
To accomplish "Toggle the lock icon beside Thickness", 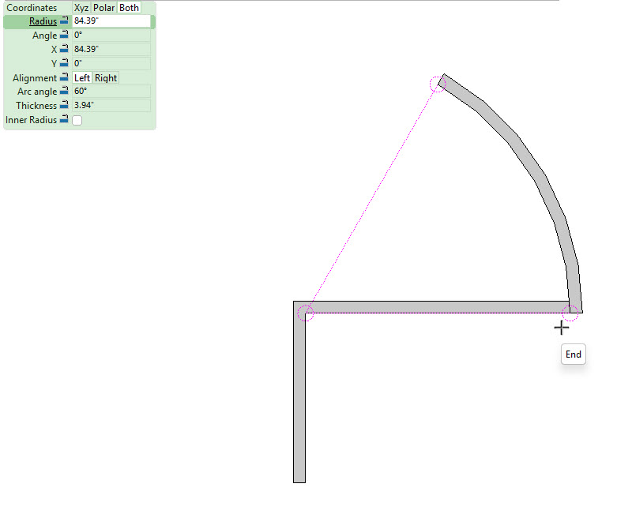I will click(x=64, y=105).
